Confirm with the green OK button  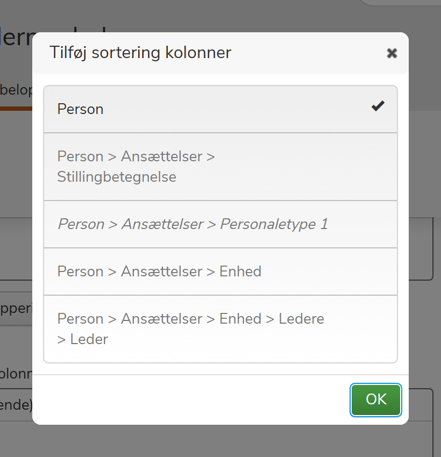pos(376,399)
